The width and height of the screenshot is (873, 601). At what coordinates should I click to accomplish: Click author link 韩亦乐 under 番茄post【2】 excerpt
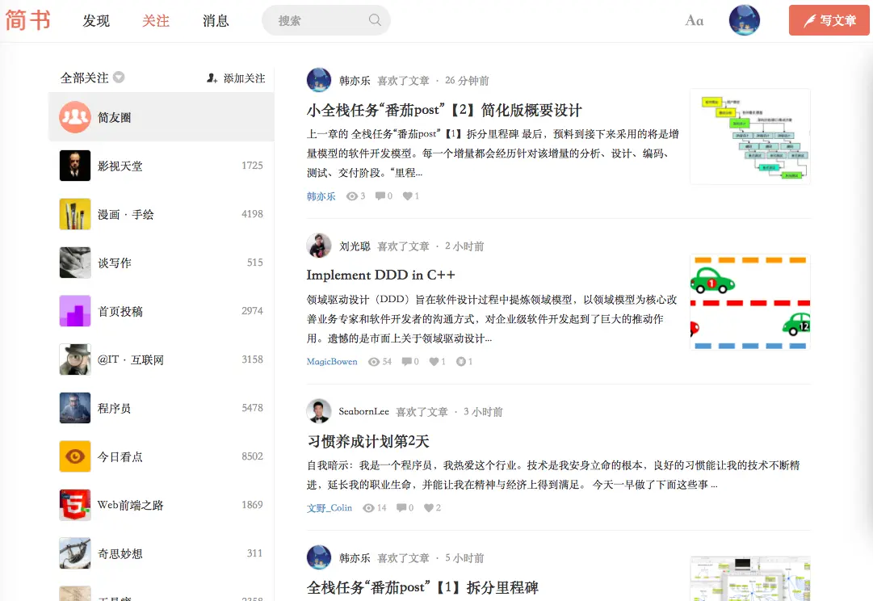[x=321, y=196]
